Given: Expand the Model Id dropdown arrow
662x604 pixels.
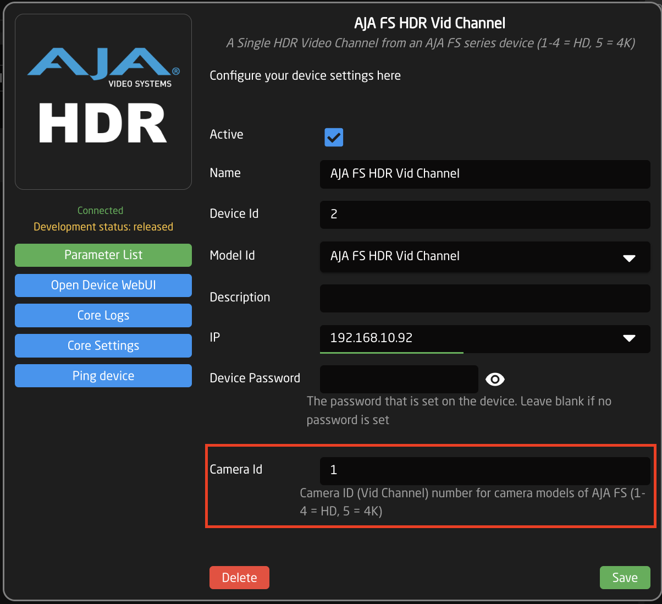Looking at the screenshot, I should [x=629, y=257].
